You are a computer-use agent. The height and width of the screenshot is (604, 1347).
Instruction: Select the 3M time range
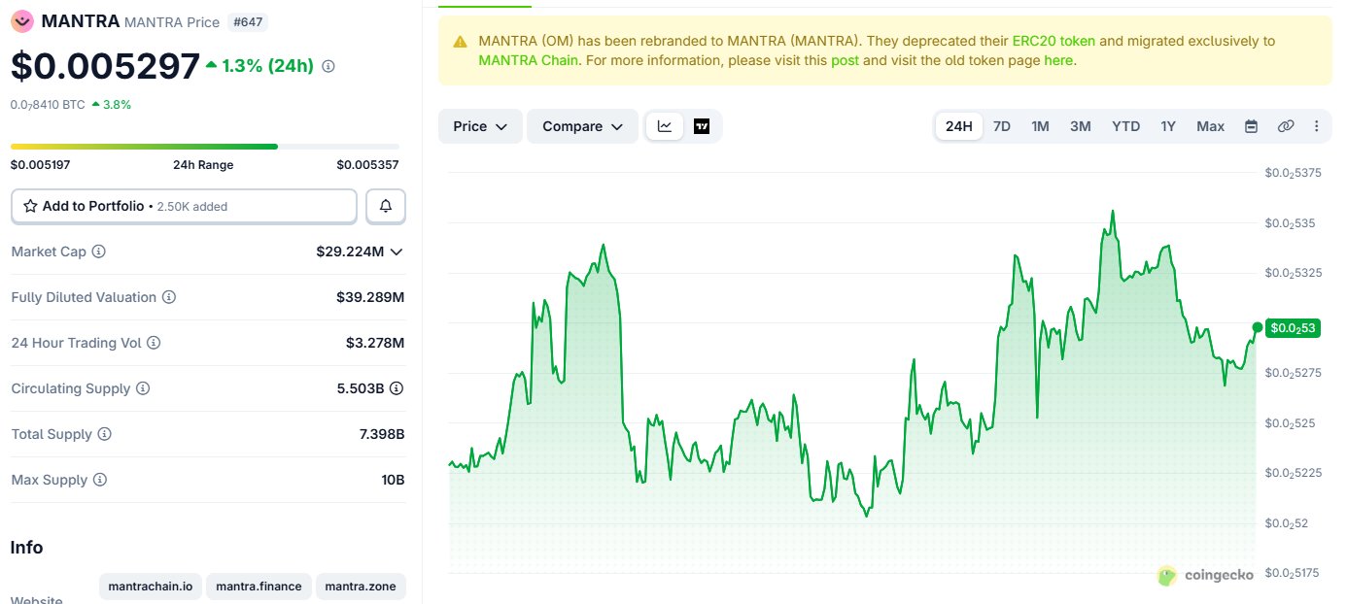coord(1080,126)
